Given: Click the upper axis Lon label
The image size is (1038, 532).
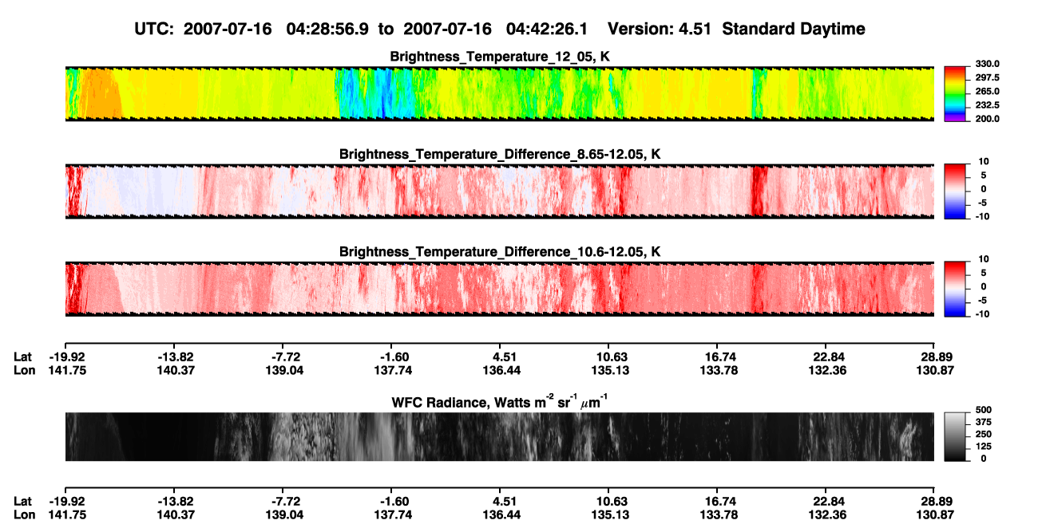Looking at the screenshot, I should tap(25, 371).
